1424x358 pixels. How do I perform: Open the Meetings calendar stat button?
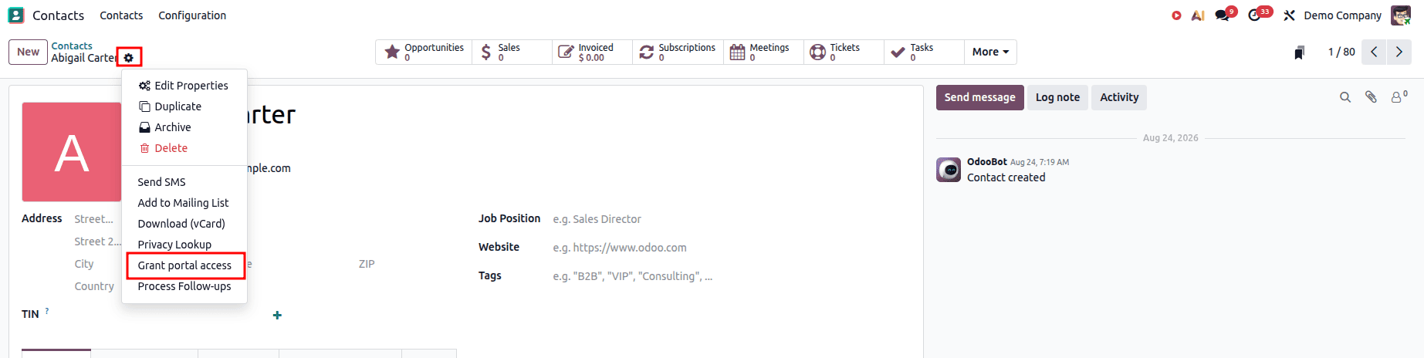tap(763, 52)
